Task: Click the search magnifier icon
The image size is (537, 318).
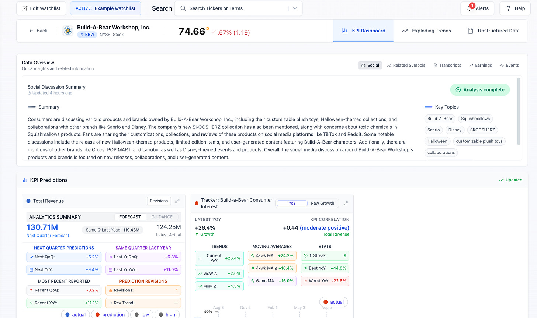Action: pos(183,8)
